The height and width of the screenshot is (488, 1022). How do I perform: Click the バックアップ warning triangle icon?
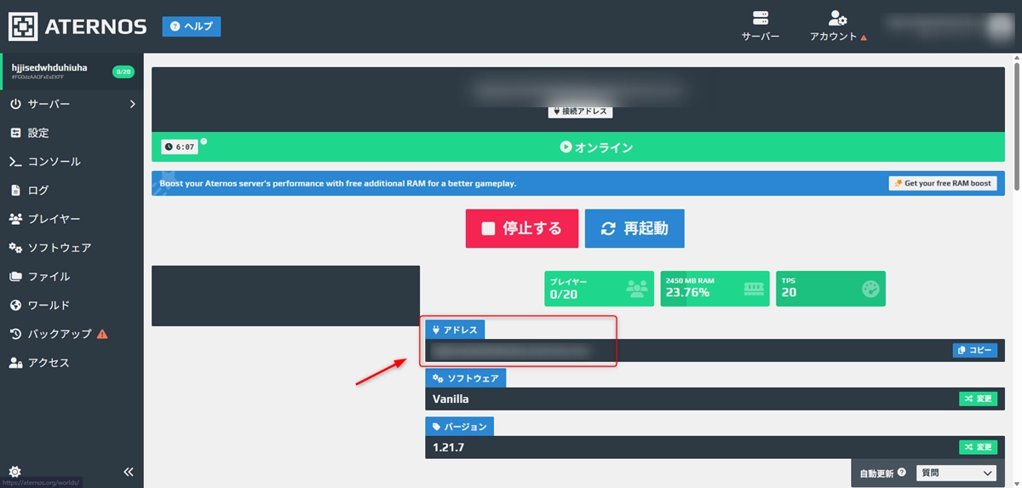(102, 334)
